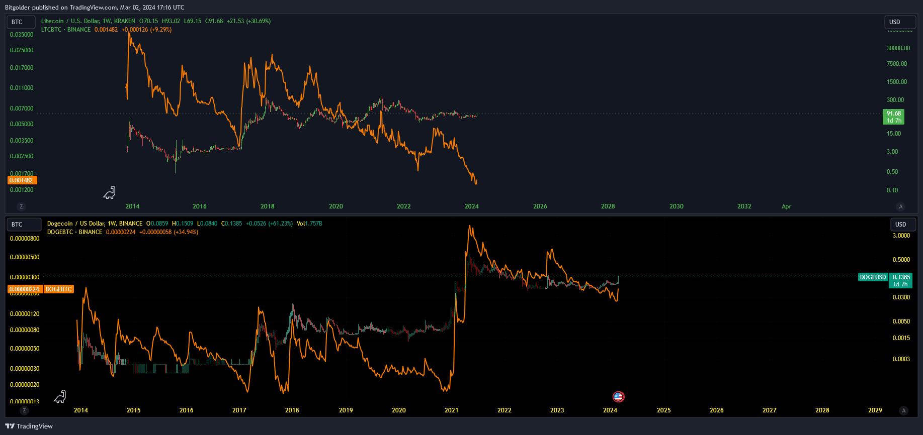Click the LTCBTC · BINANCE legend label
The image size is (923, 435).
tap(66, 30)
